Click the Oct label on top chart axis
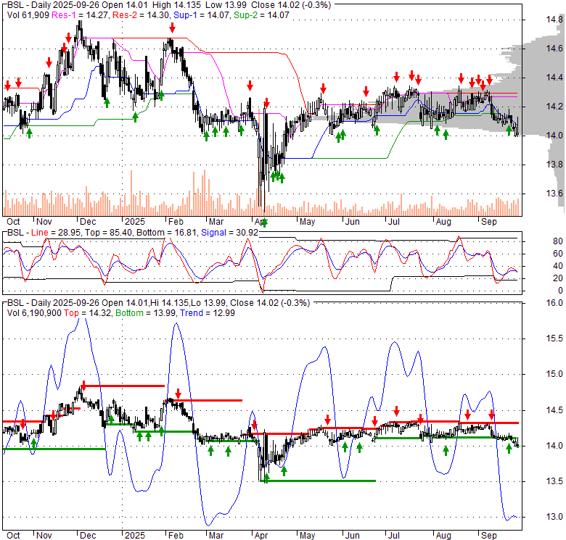566x540 pixels. pyautogui.click(x=13, y=221)
